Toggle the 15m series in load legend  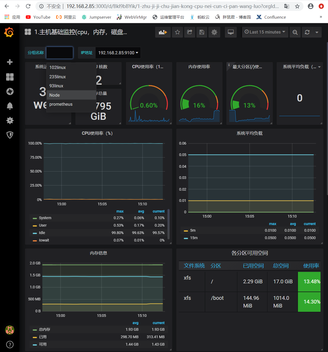click(x=194, y=238)
